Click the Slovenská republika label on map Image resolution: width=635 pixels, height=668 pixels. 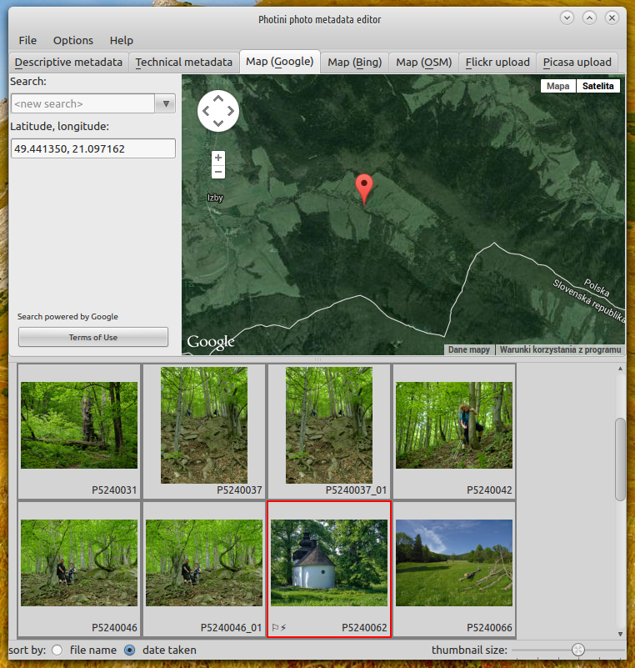tap(588, 301)
